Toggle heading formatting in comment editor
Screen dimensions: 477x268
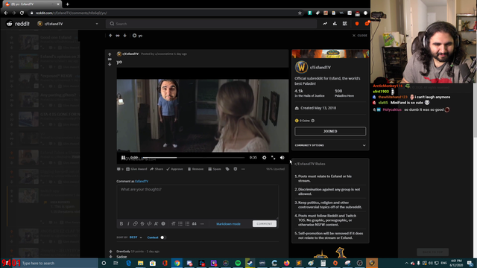[174, 223]
